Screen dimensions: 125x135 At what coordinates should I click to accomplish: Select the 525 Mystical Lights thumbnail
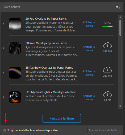pos(15,97)
